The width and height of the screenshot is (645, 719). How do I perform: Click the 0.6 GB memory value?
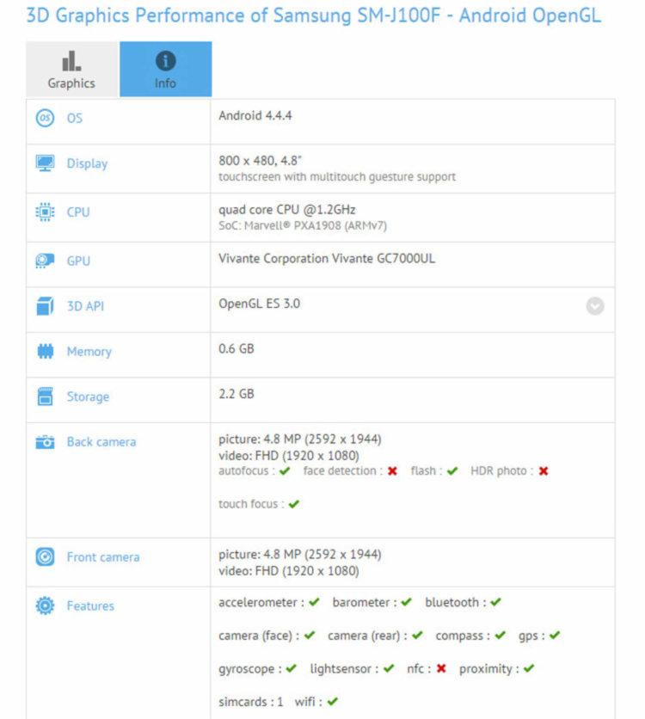[236, 348]
